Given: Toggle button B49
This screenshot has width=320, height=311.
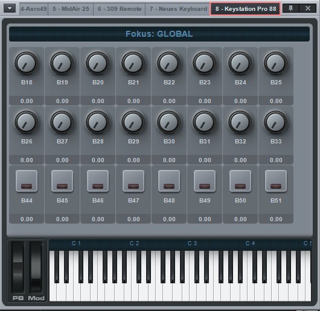Looking at the screenshot, I should coord(205,181).
